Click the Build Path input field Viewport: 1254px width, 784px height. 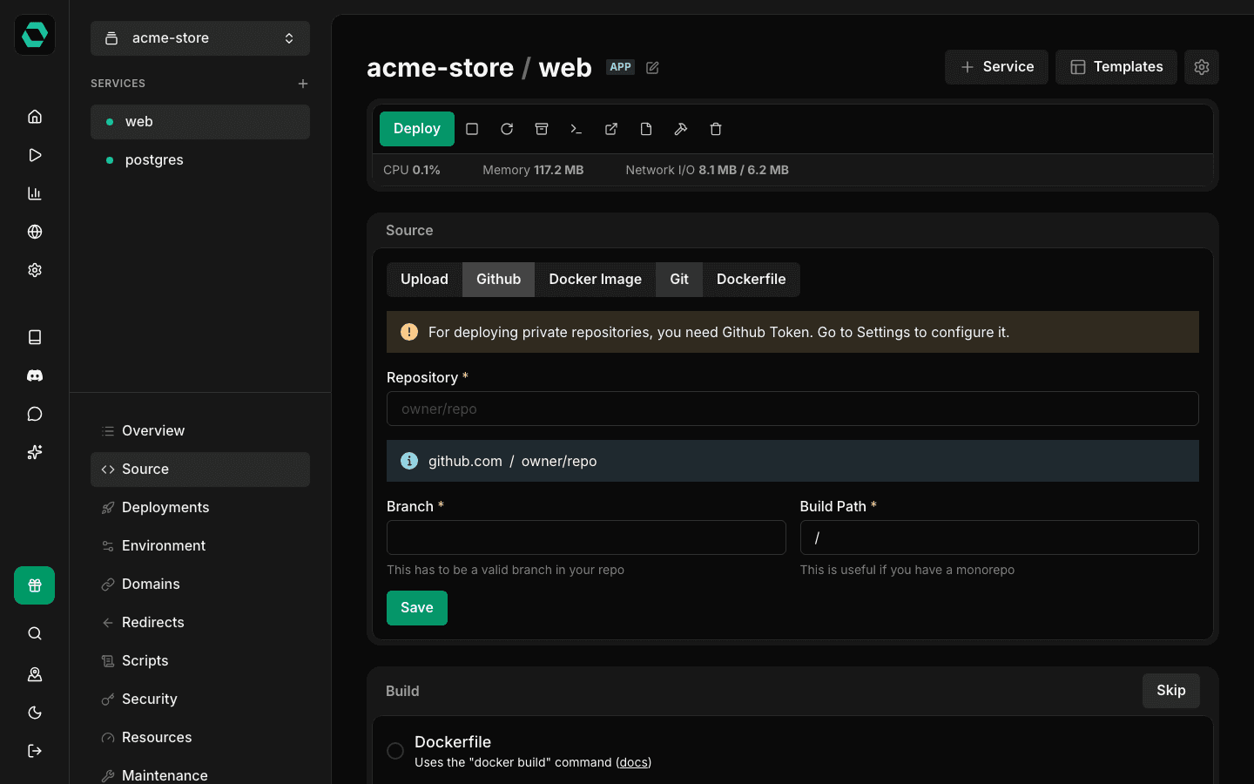[x=1000, y=537]
